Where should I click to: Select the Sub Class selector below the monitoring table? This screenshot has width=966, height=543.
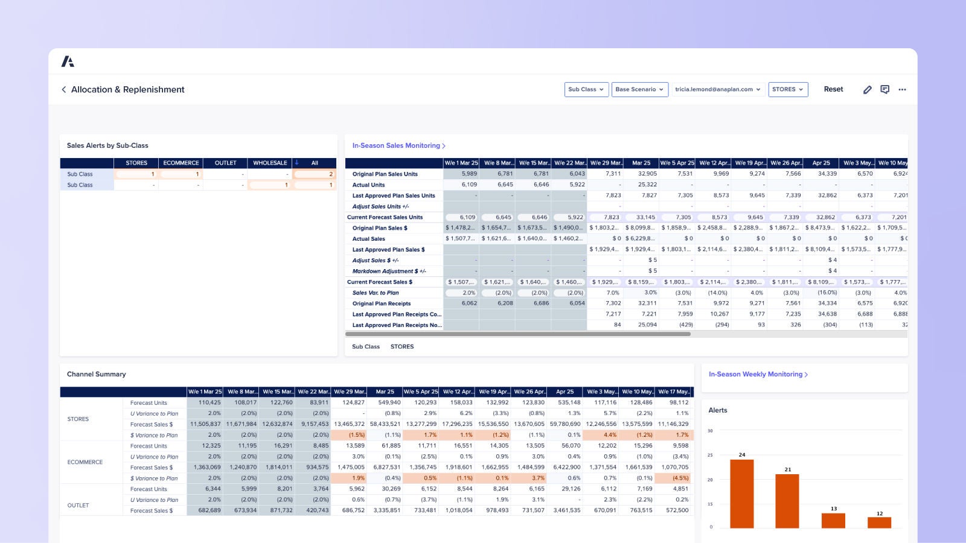coord(365,346)
